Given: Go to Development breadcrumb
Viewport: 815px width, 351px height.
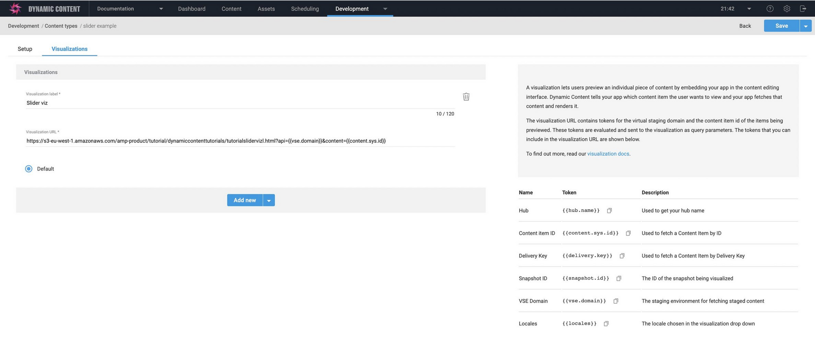Looking at the screenshot, I should click(23, 26).
